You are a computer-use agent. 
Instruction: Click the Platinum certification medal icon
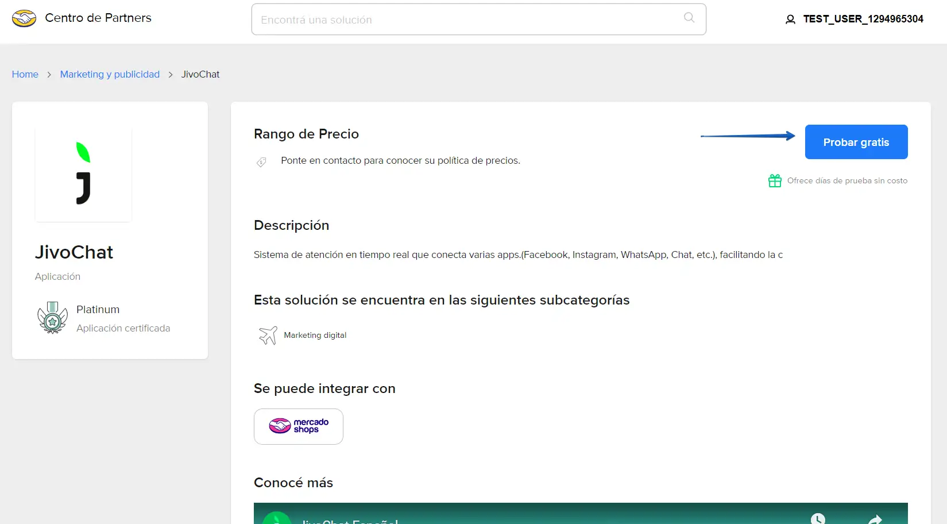tap(52, 318)
